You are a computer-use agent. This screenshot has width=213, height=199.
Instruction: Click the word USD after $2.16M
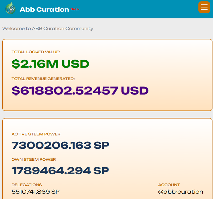pyautogui.click(x=75, y=64)
